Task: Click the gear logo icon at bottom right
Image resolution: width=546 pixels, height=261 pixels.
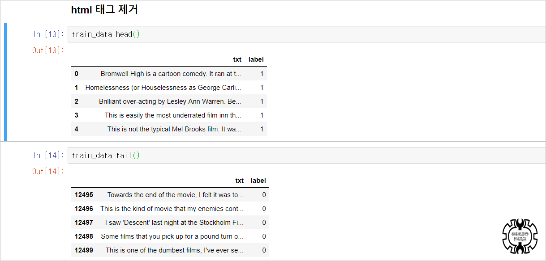Action: [520, 236]
